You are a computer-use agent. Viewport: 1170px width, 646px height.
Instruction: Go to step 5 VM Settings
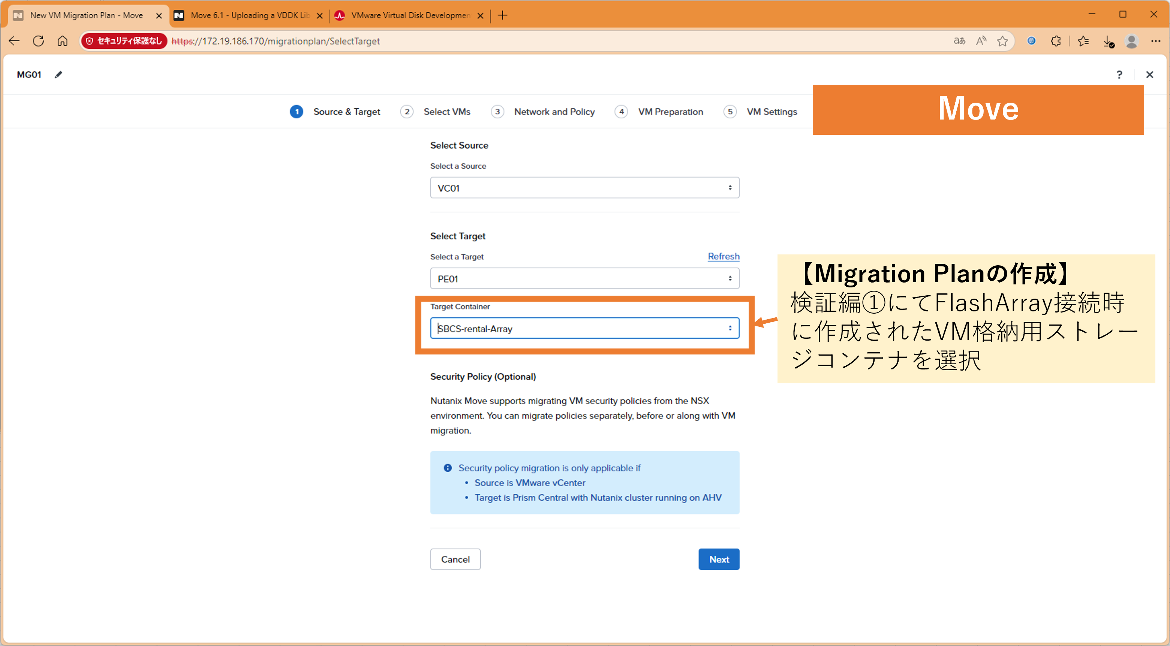click(x=760, y=112)
